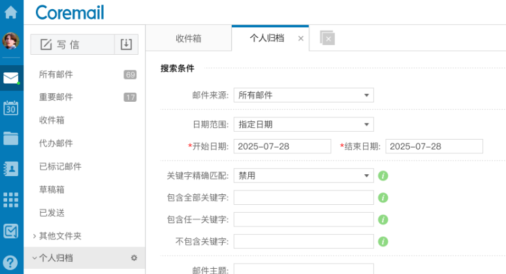Screen dimensions: 506x274
Task: Open the 邮件来源 dropdown
Action: 304,95
